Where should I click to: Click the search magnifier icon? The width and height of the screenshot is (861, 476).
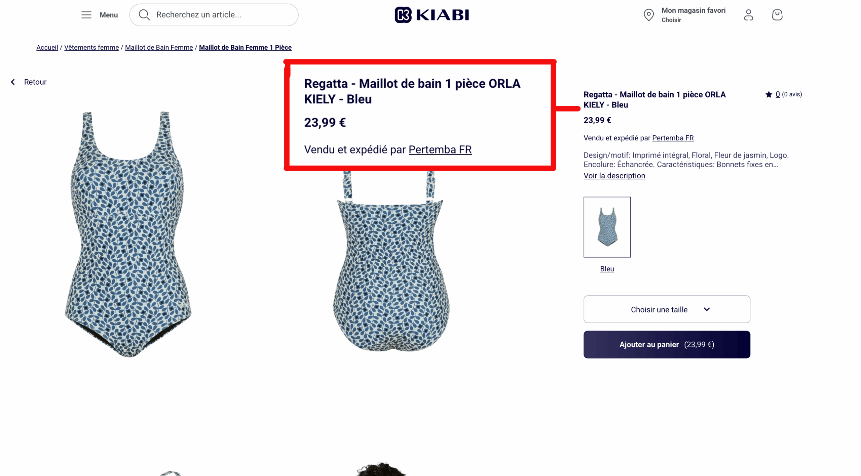coord(144,15)
